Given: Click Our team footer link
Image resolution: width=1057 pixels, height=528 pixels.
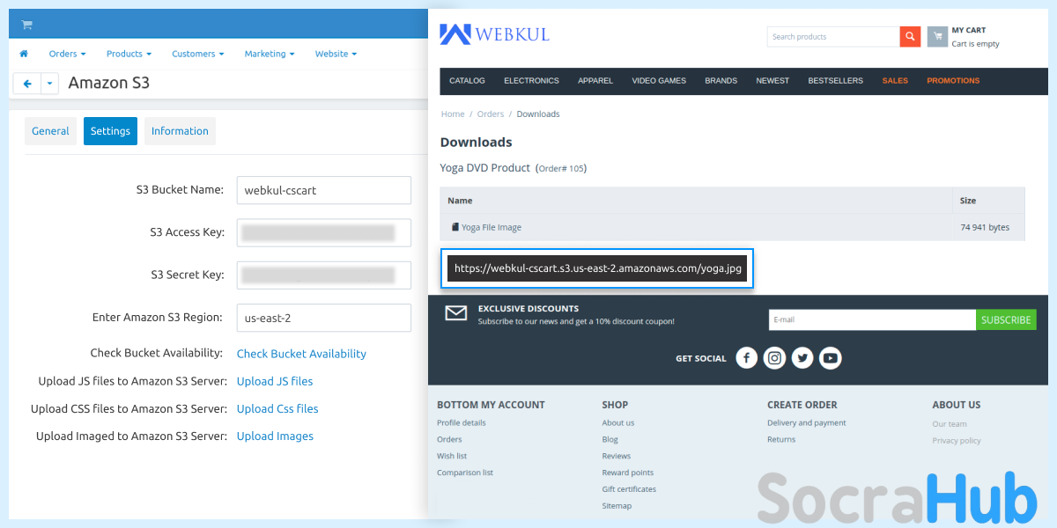Looking at the screenshot, I should 950,424.
